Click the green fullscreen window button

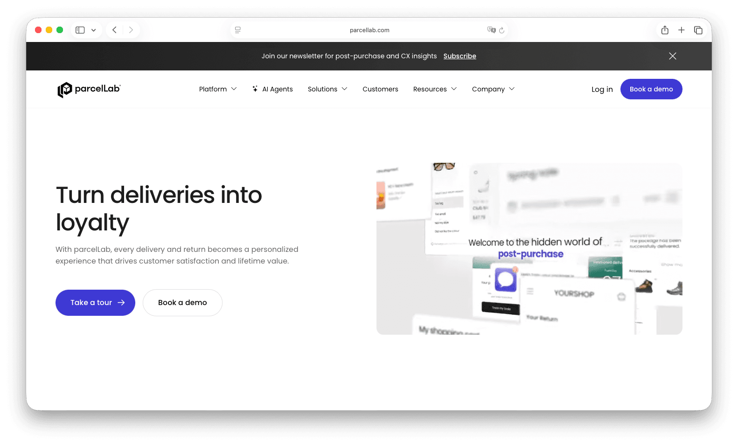60,30
